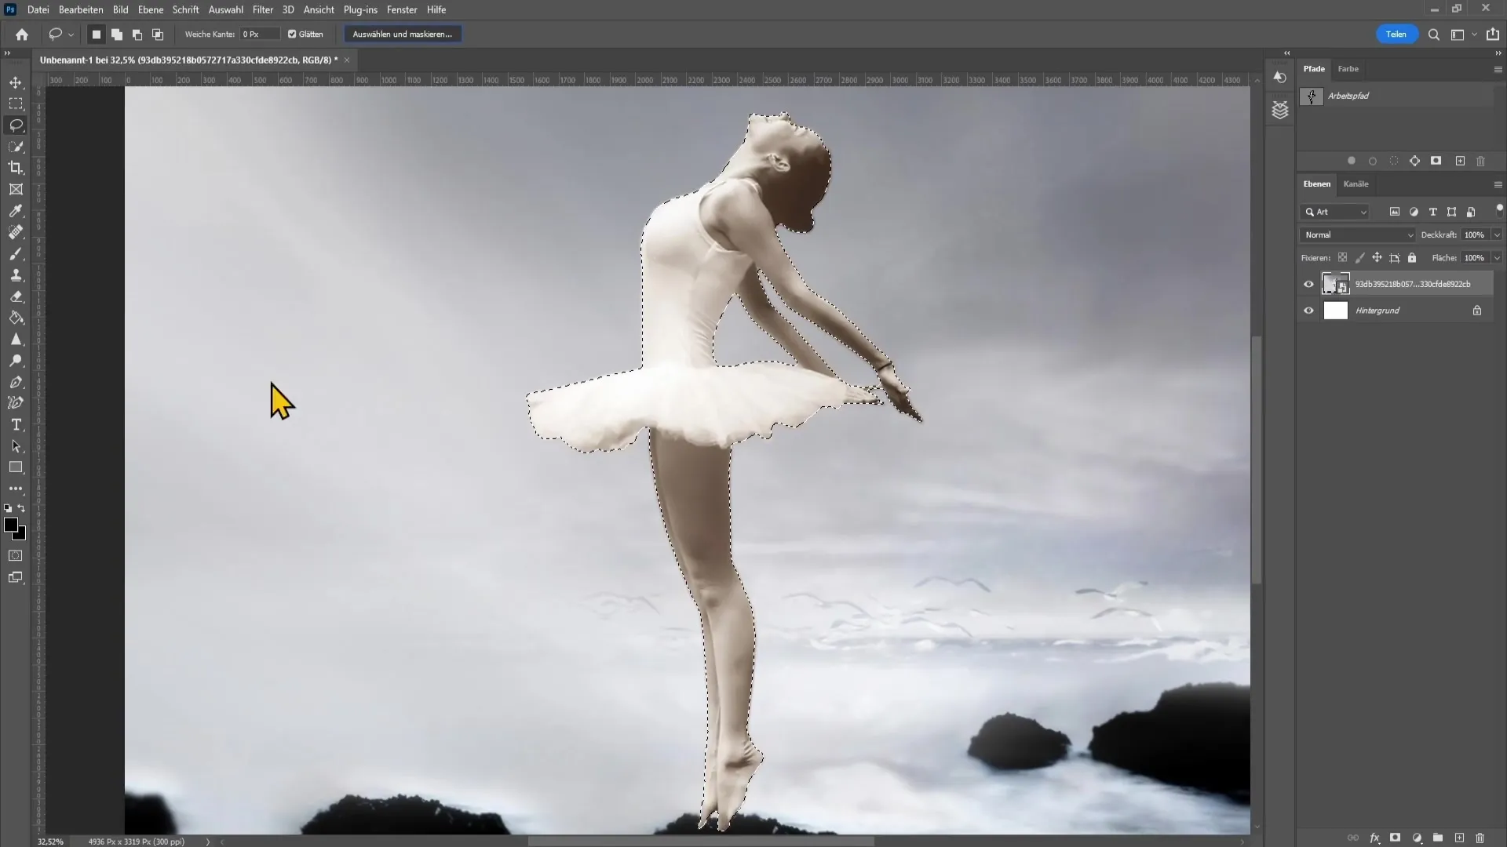
Task: Select the Zoom tool
Action: click(x=16, y=361)
